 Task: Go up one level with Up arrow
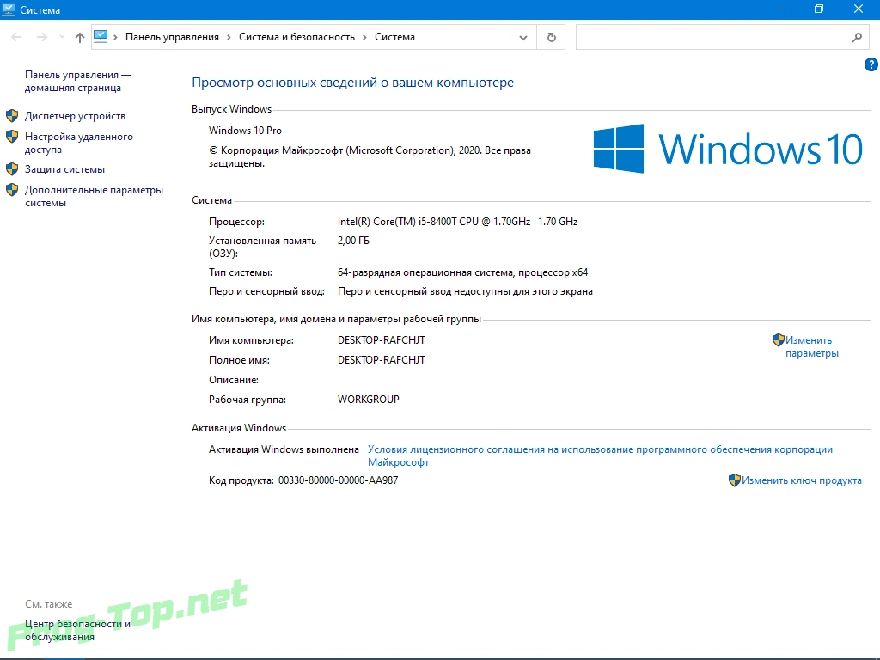pyautogui.click(x=80, y=37)
